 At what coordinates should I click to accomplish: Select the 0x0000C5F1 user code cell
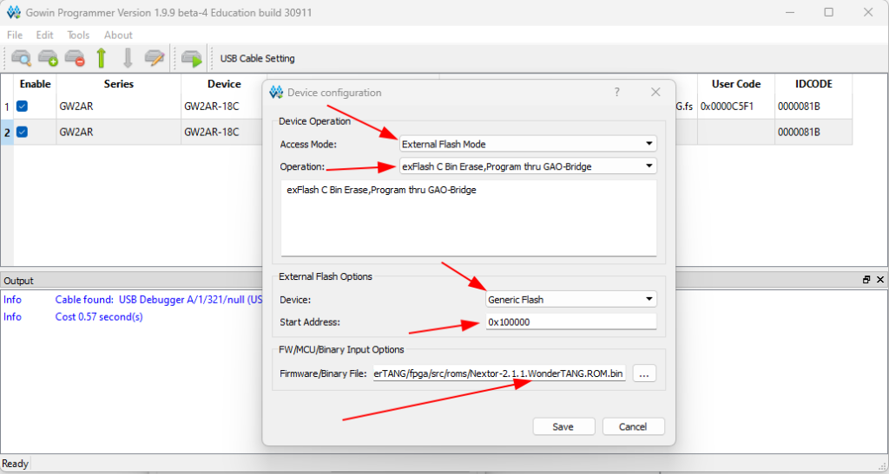point(736,107)
